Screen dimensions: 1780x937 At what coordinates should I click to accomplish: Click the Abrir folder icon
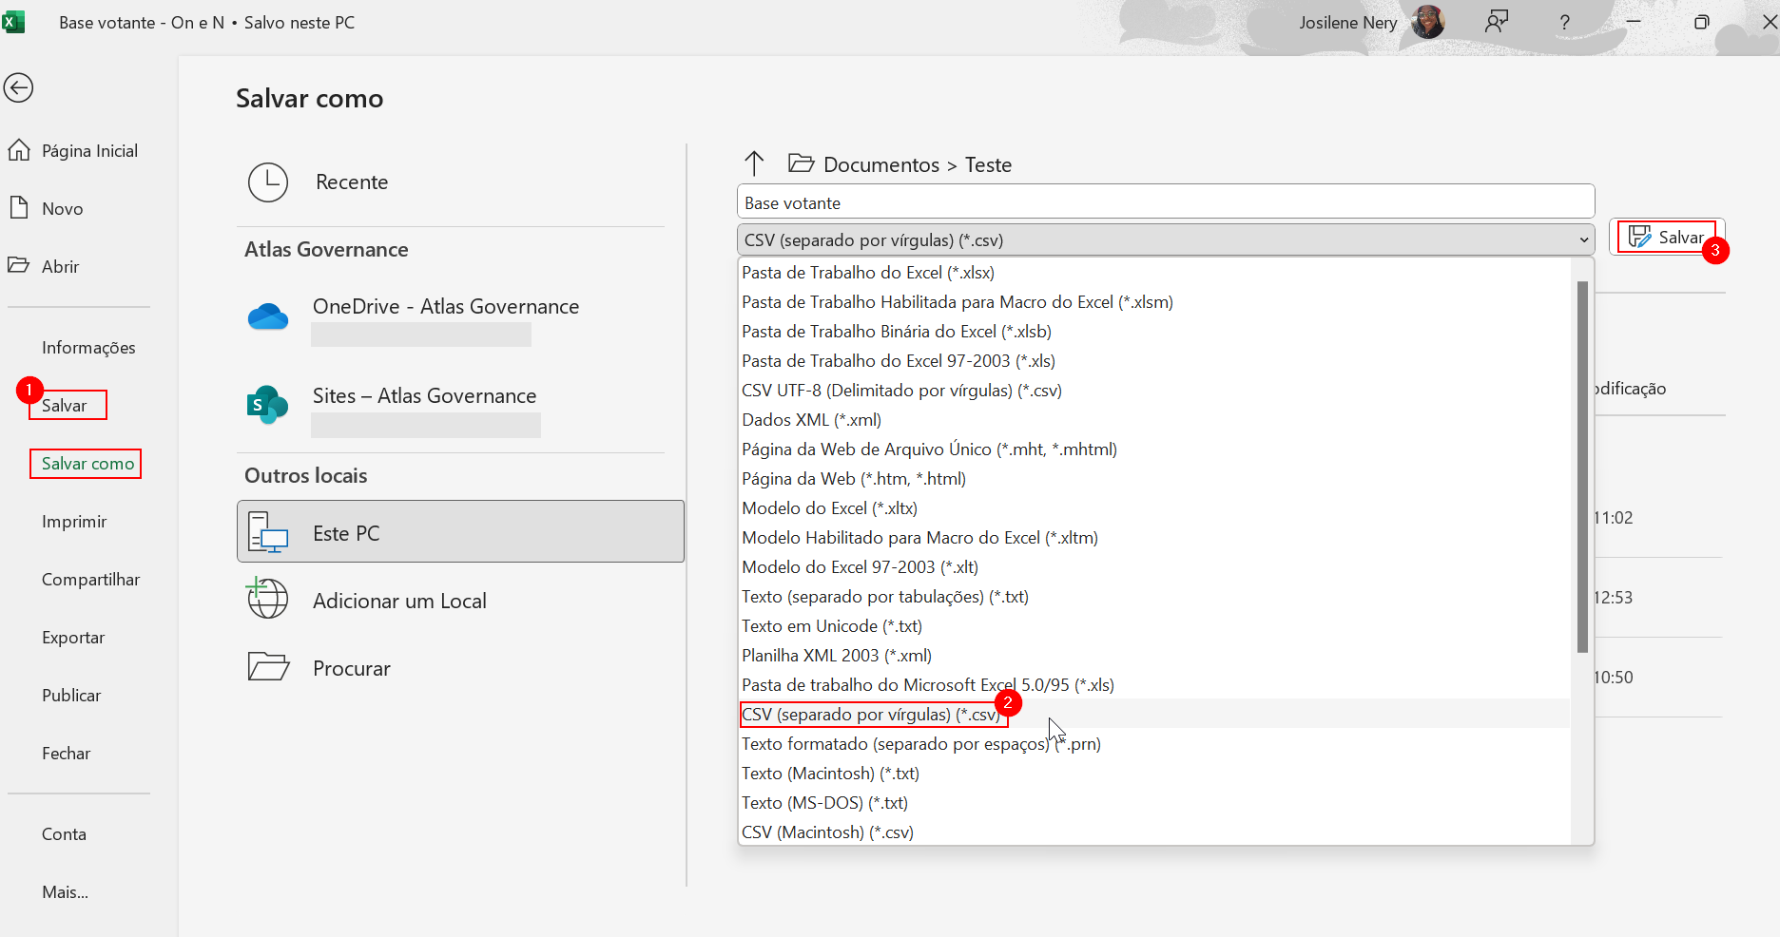click(20, 265)
